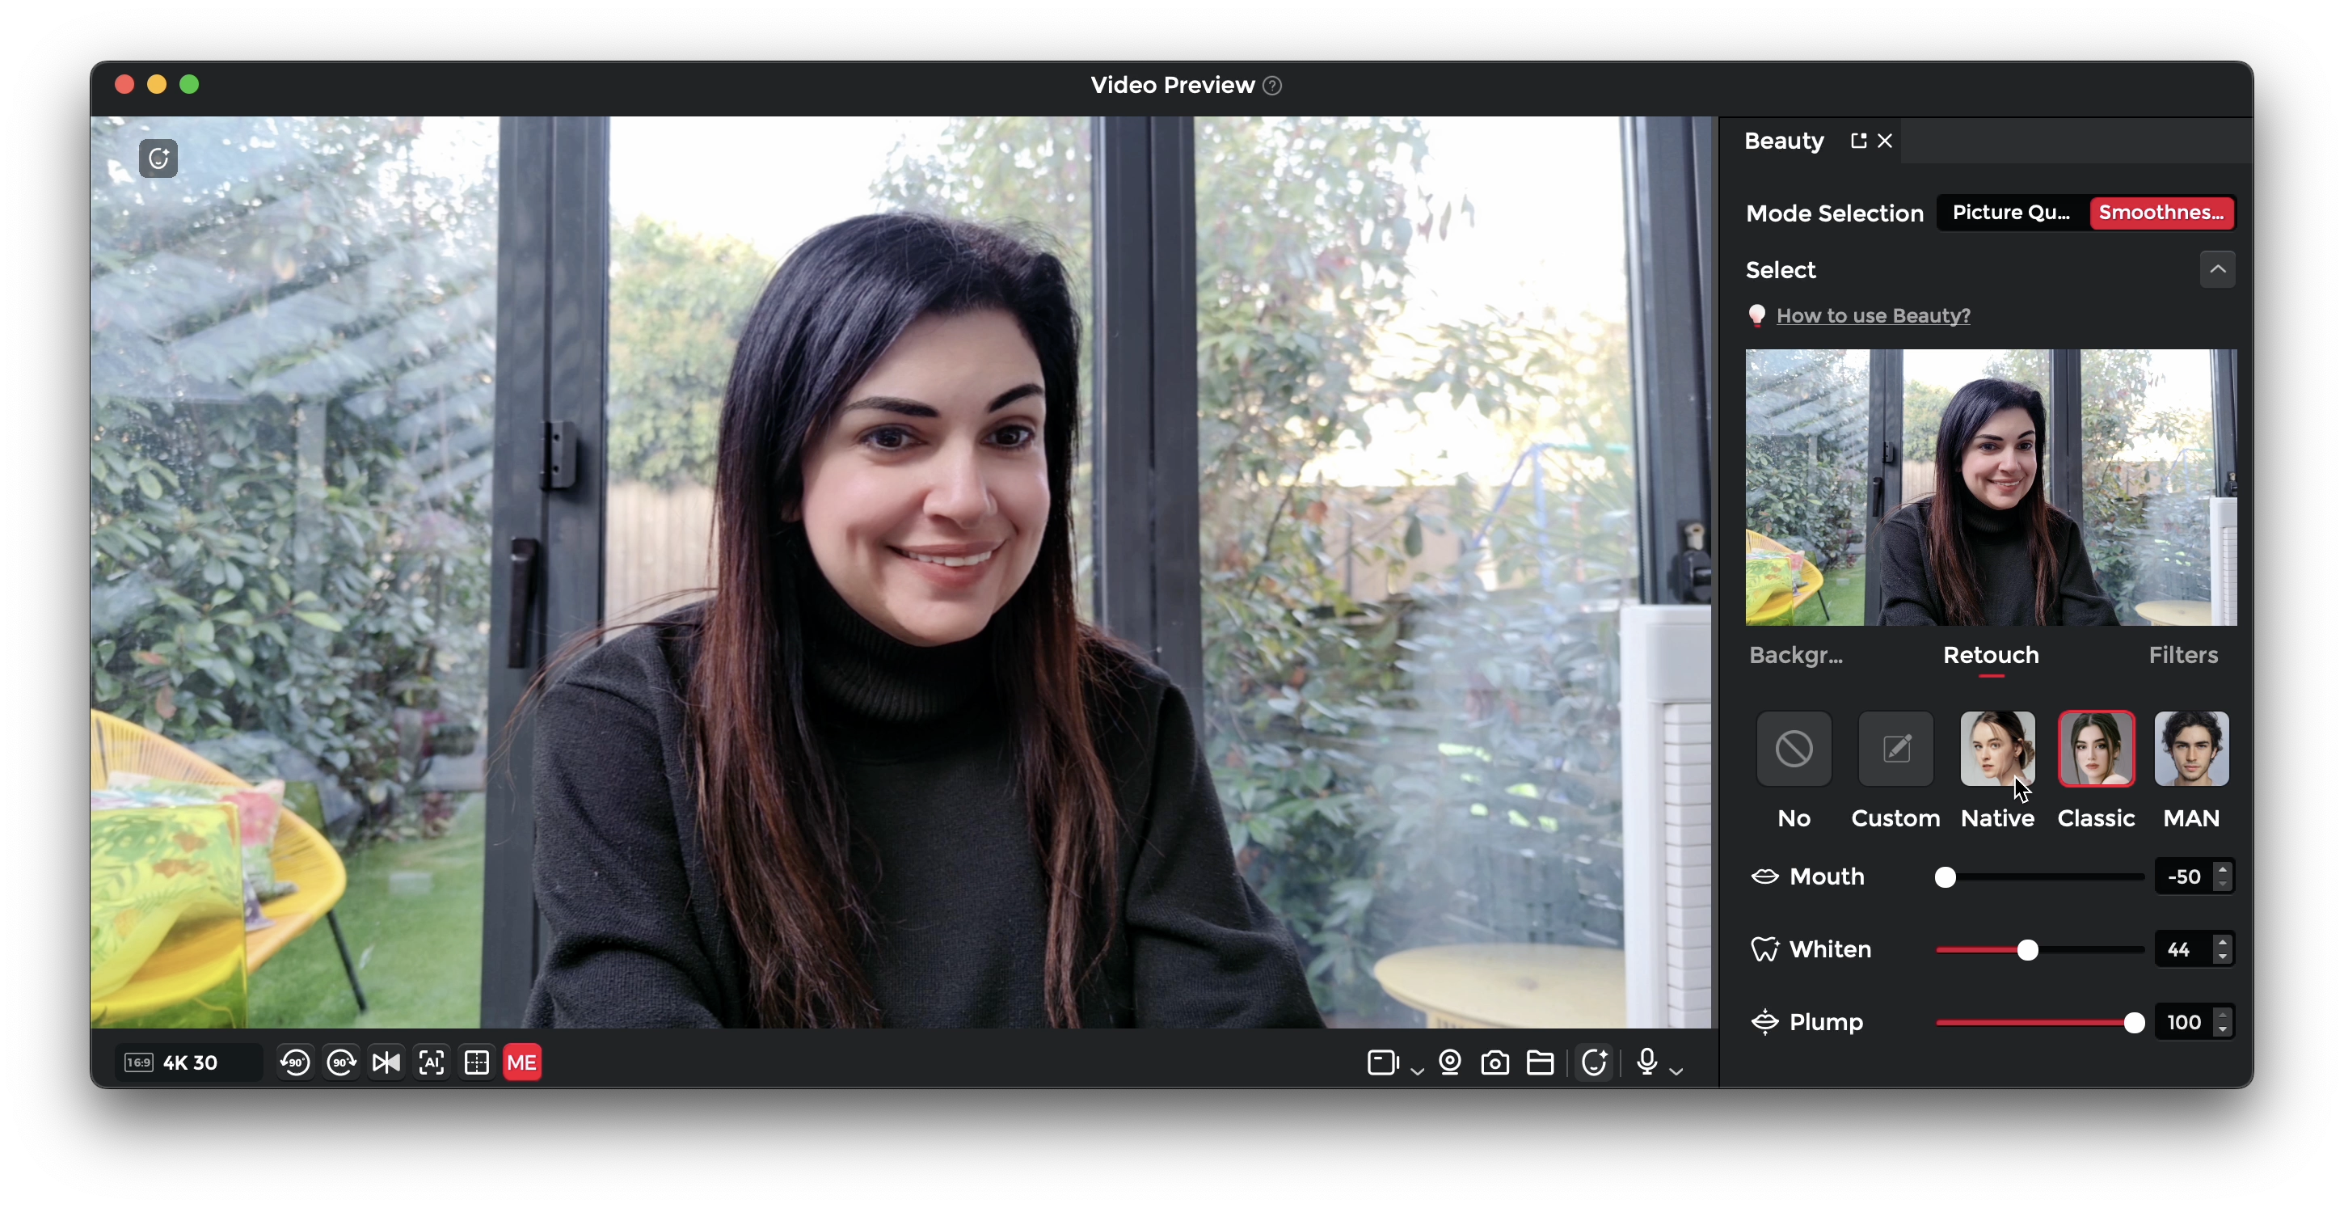Click the camera snapshot icon

pyautogui.click(x=1495, y=1062)
